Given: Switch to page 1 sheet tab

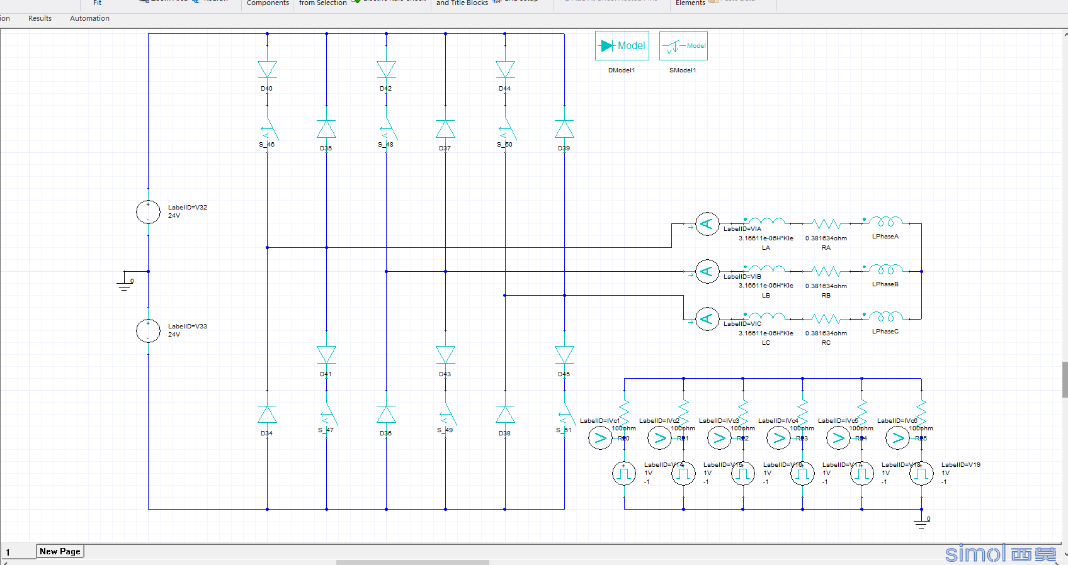Looking at the screenshot, I should pyautogui.click(x=18, y=552).
